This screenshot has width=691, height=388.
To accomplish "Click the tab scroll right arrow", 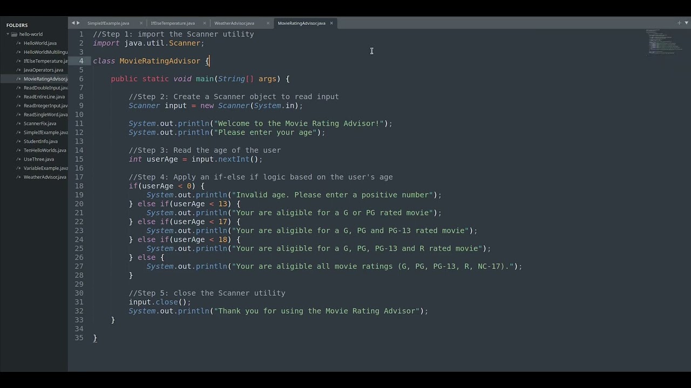I will [x=78, y=23].
